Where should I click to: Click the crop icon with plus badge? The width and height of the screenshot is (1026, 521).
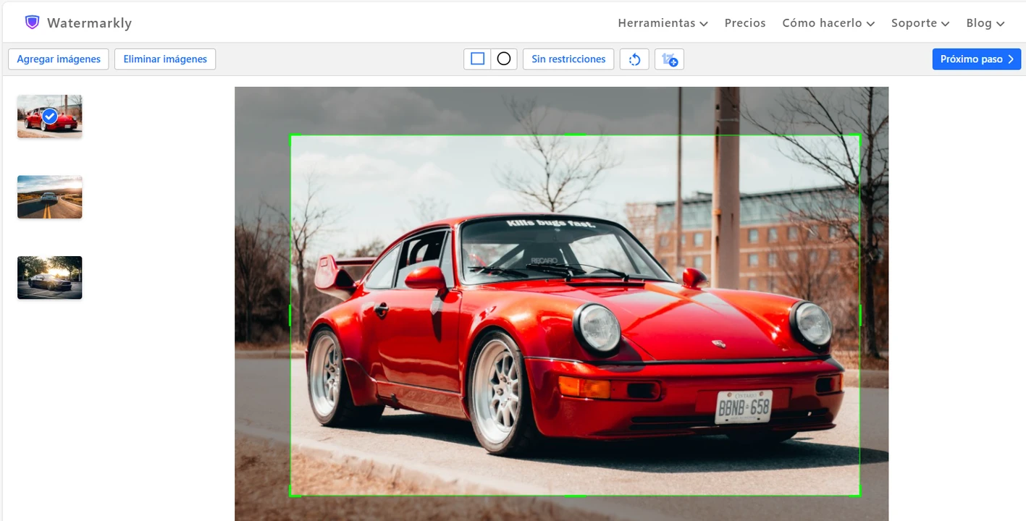point(669,59)
